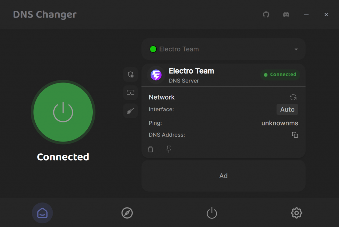Open the Discord server icon
This screenshot has height=227, width=339.
(286, 15)
